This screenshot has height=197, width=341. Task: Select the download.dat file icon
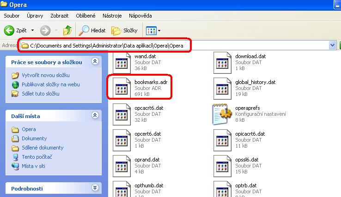click(222, 63)
